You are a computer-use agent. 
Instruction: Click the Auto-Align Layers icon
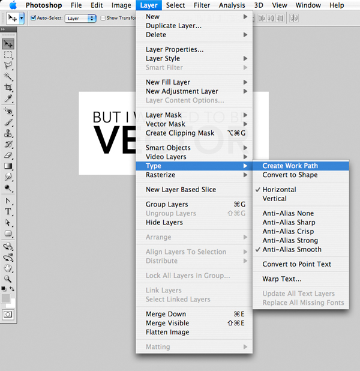[294, 18]
